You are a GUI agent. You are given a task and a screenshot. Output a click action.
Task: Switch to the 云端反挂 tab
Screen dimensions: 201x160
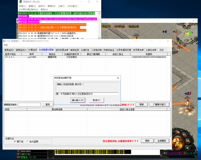coord(85,50)
